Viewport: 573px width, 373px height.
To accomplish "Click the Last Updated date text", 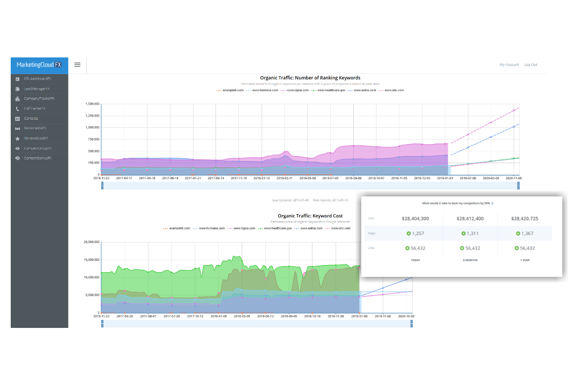I will pyautogui.click(x=291, y=200).
